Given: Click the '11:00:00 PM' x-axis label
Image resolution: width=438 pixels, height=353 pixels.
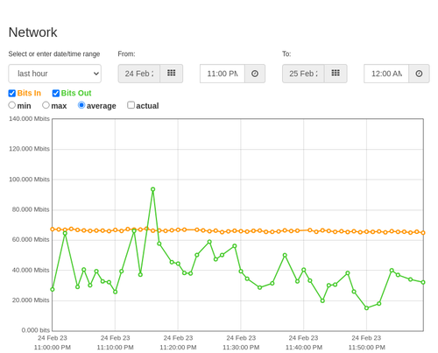Looking at the screenshot, I should pyautogui.click(x=53, y=348).
